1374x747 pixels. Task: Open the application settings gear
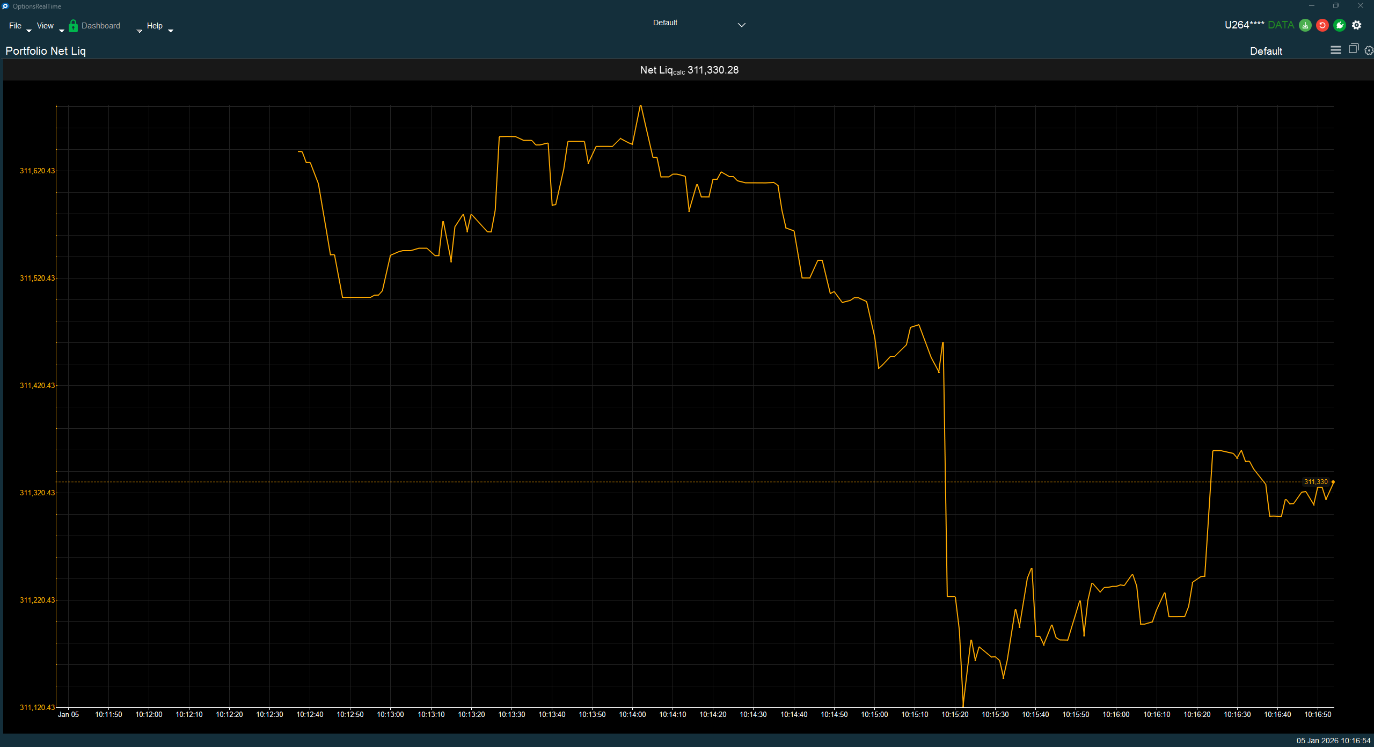[x=1357, y=25]
